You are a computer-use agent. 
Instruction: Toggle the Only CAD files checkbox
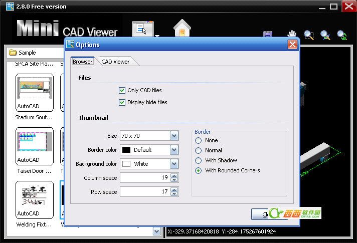point(122,90)
